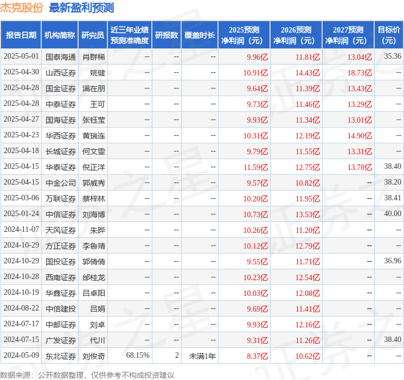
Task: Click analyst name 张钰莹
Action: pyautogui.click(x=94, y=120)
